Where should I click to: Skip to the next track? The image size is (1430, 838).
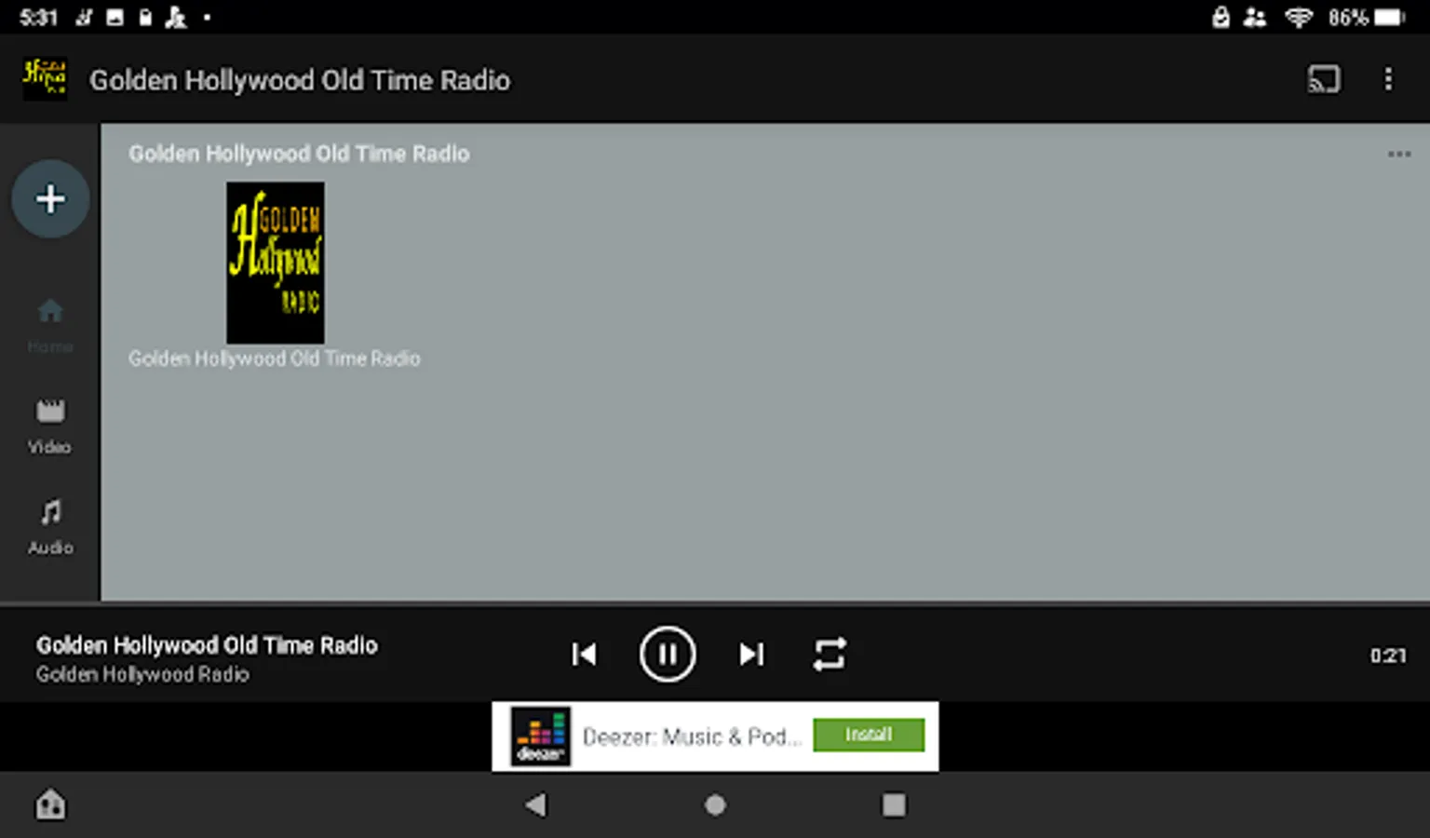751,655
